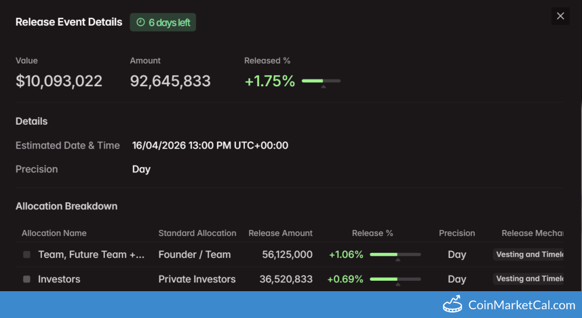Select the Investors allocation name
This screenshot has width=582, height=318.
coord(59,280)
